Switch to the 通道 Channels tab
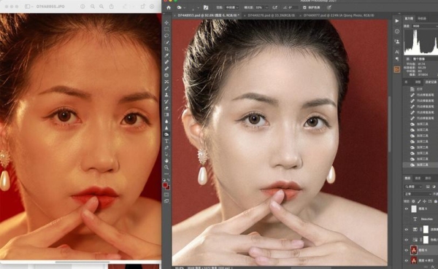Image resolution: width=438 pixels, height=269 pixels. [418, 178]
